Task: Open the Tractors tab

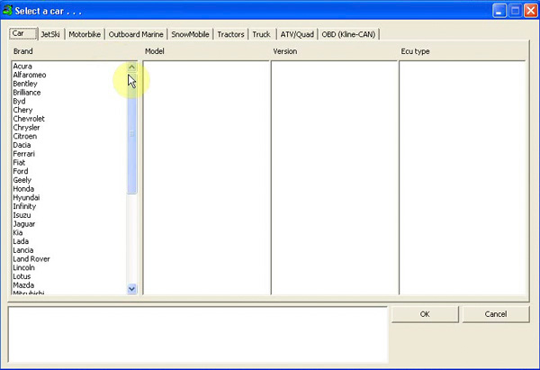Action: coord(230,34)
